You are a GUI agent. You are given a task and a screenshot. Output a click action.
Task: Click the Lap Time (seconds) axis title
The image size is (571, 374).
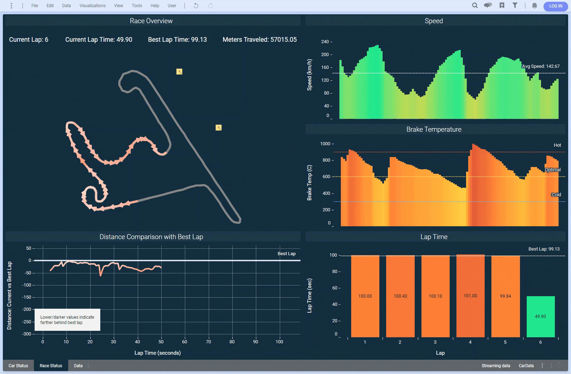[x=157, y=353]
